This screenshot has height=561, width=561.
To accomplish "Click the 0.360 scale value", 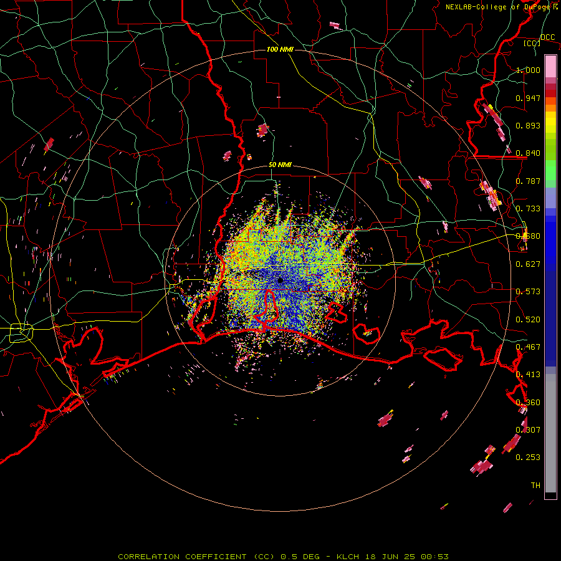I will (x=528, y=403).
